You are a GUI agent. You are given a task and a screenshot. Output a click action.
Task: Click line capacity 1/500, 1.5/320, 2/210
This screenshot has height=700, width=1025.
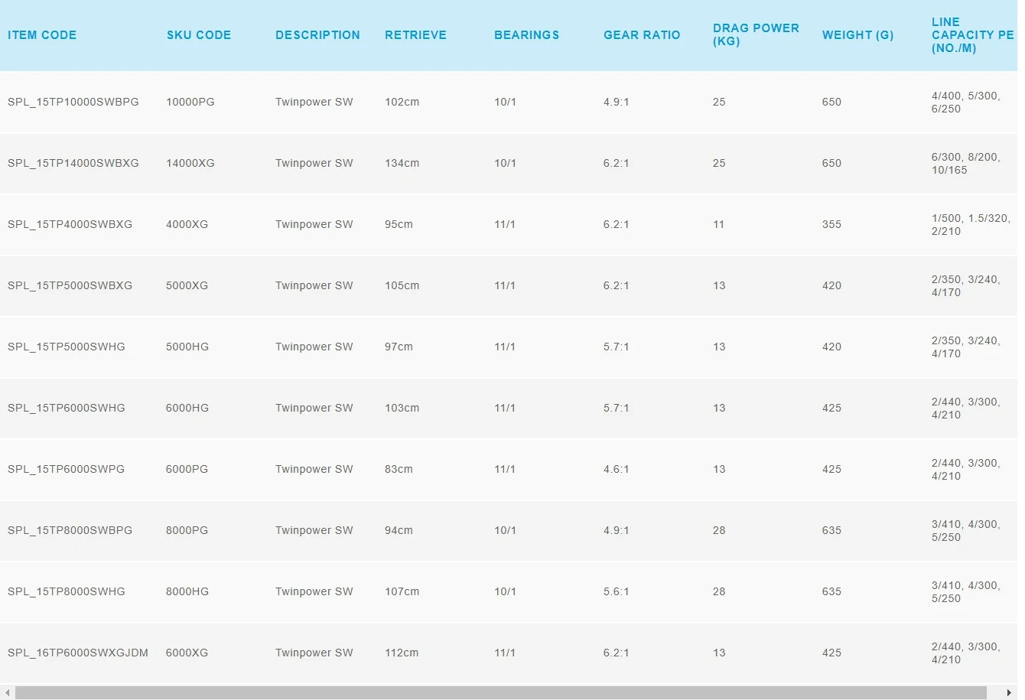tap(971, 224)
